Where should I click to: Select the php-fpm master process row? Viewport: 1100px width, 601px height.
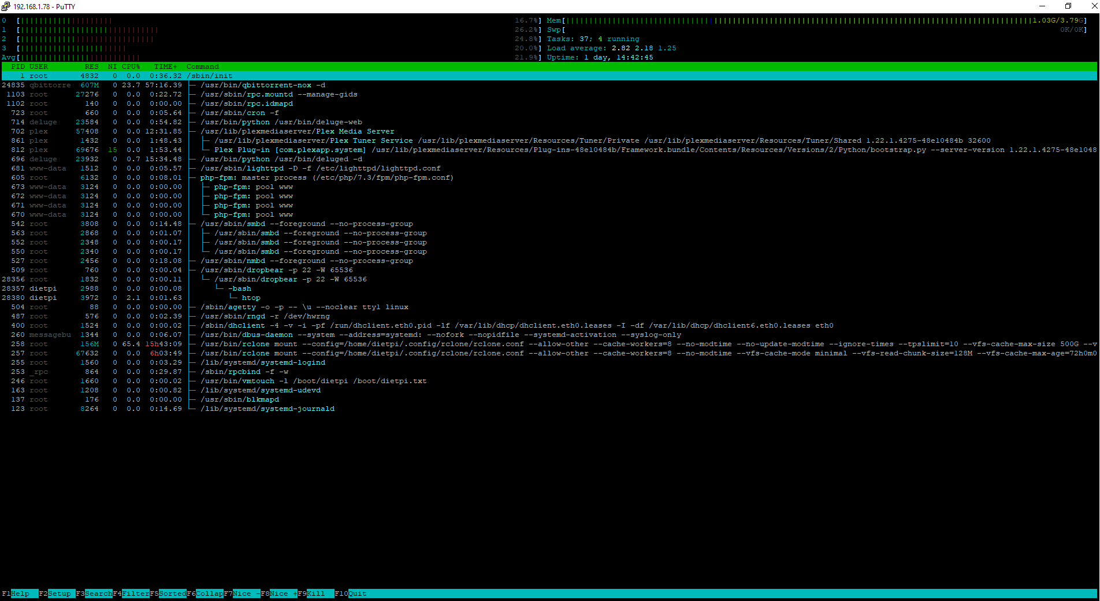point(549,177)
